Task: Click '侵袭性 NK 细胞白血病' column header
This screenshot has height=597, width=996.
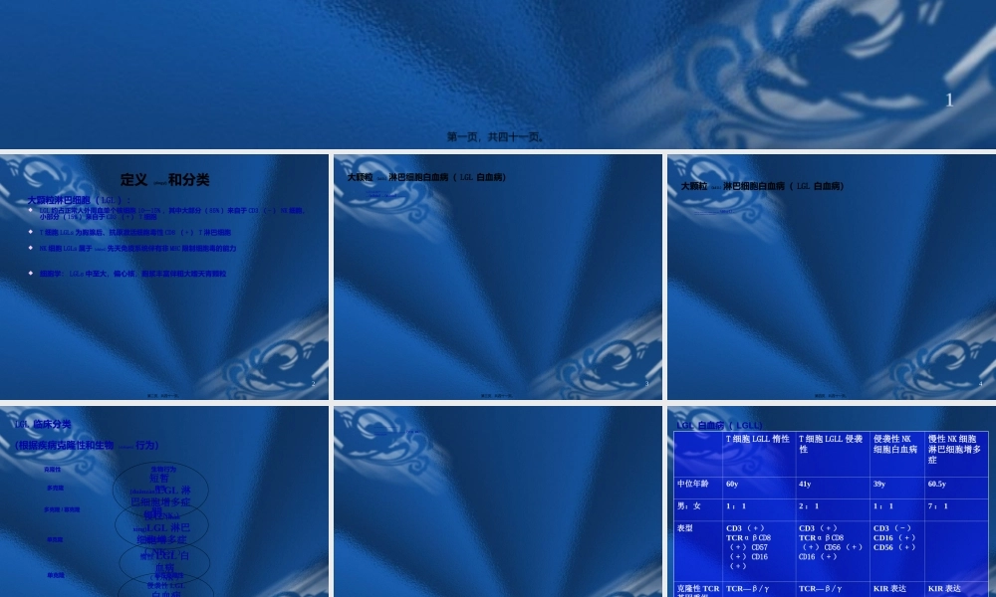Action: (896, 444)
